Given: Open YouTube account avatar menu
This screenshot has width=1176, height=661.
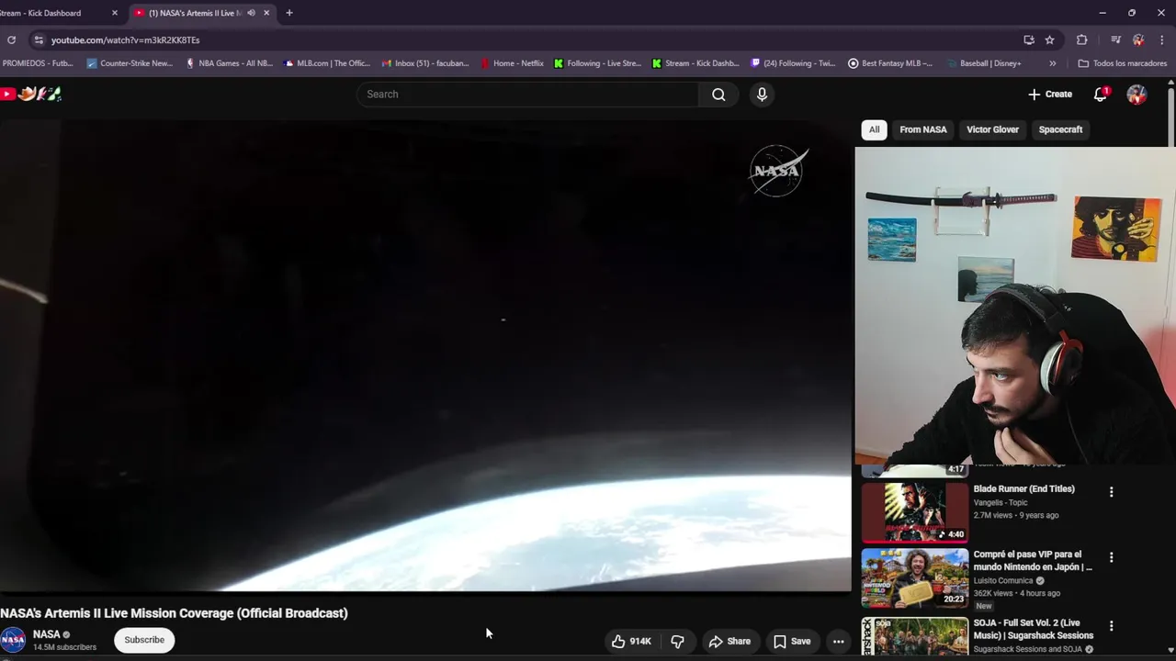Looking at the screenshot, I should tap(1136, 94).
